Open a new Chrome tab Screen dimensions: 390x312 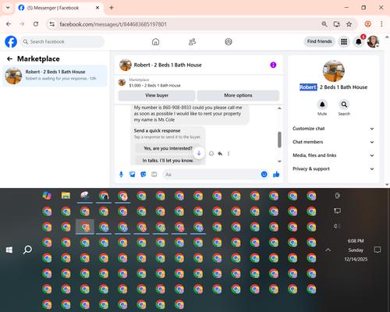112,8
